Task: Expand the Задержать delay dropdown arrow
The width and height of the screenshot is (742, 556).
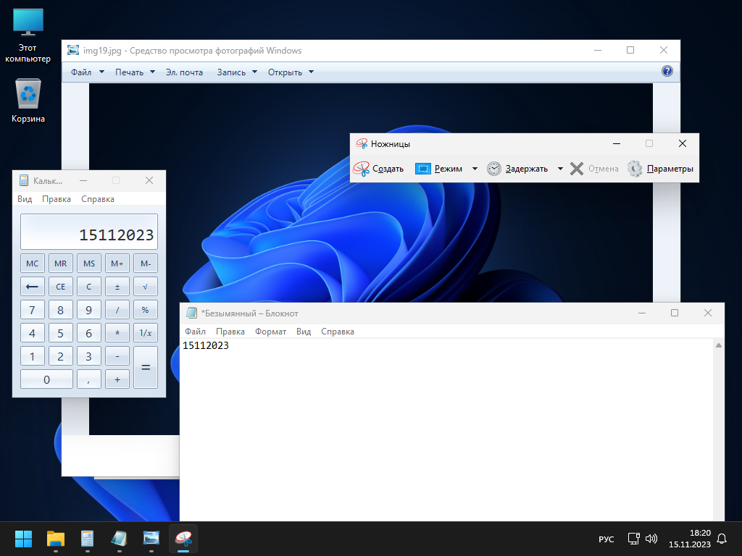Action: pos(560,169)
